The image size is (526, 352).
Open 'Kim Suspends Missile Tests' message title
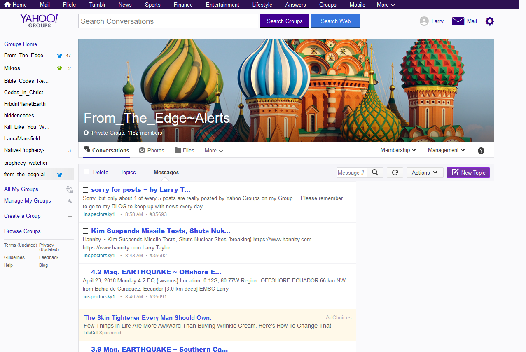161,231
